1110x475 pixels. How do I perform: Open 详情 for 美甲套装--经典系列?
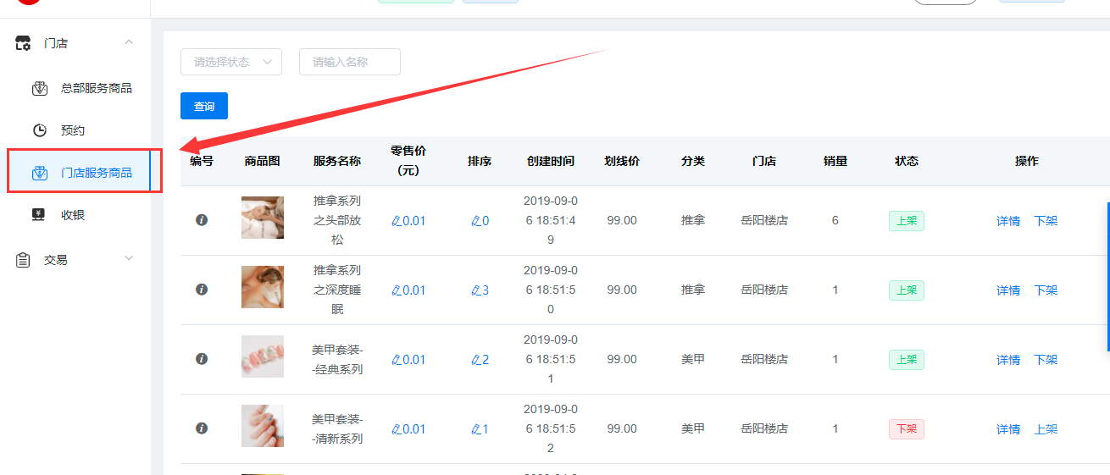coord(1008,360)
